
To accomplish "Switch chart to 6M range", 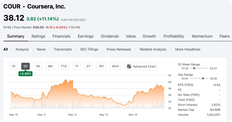I will click(x=50, y=66).
